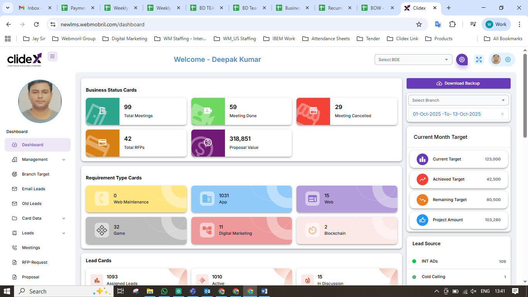
Task: Click the Meeting Done video icon
Action: click(208, 111)
